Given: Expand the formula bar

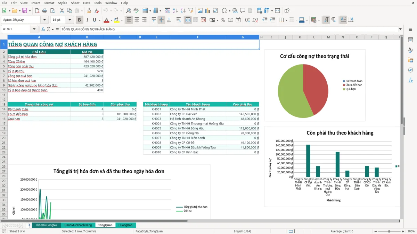Looking at the screenshot, I should pyautogui.click(x=400, y=29).
